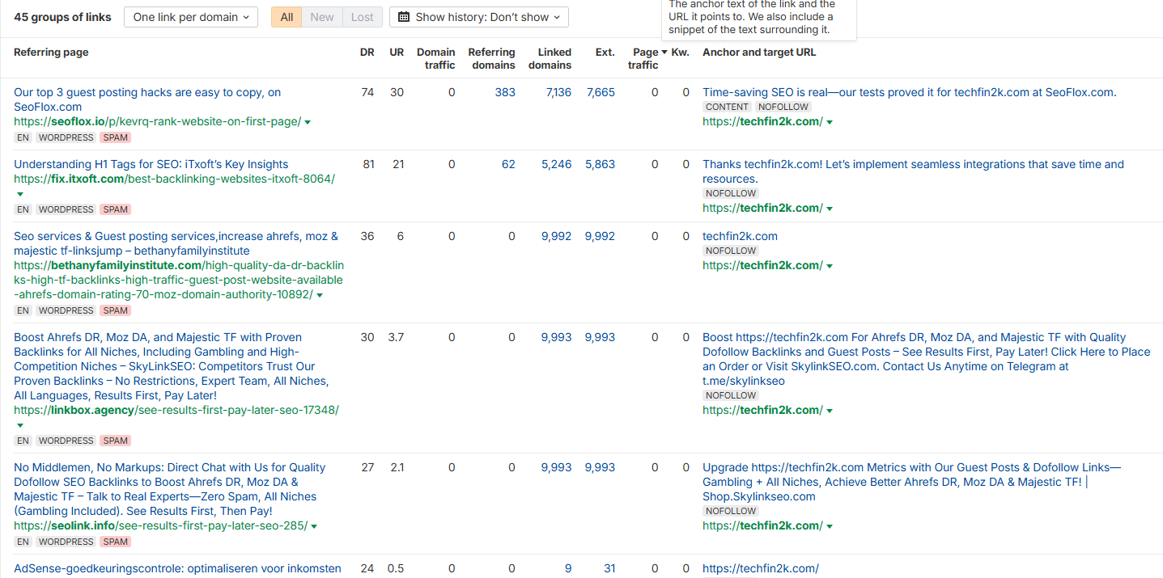The image size is (1163, 578).
Task: Click external links value 5,863
Action: [601, 164]
